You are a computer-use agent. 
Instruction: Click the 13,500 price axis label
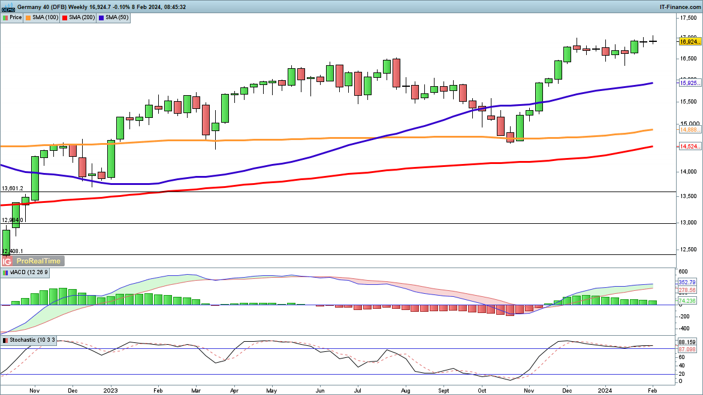click(689, 196)
